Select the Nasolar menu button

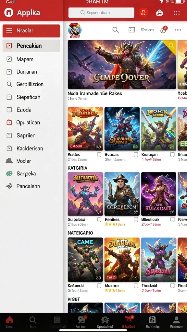[31, 31]
